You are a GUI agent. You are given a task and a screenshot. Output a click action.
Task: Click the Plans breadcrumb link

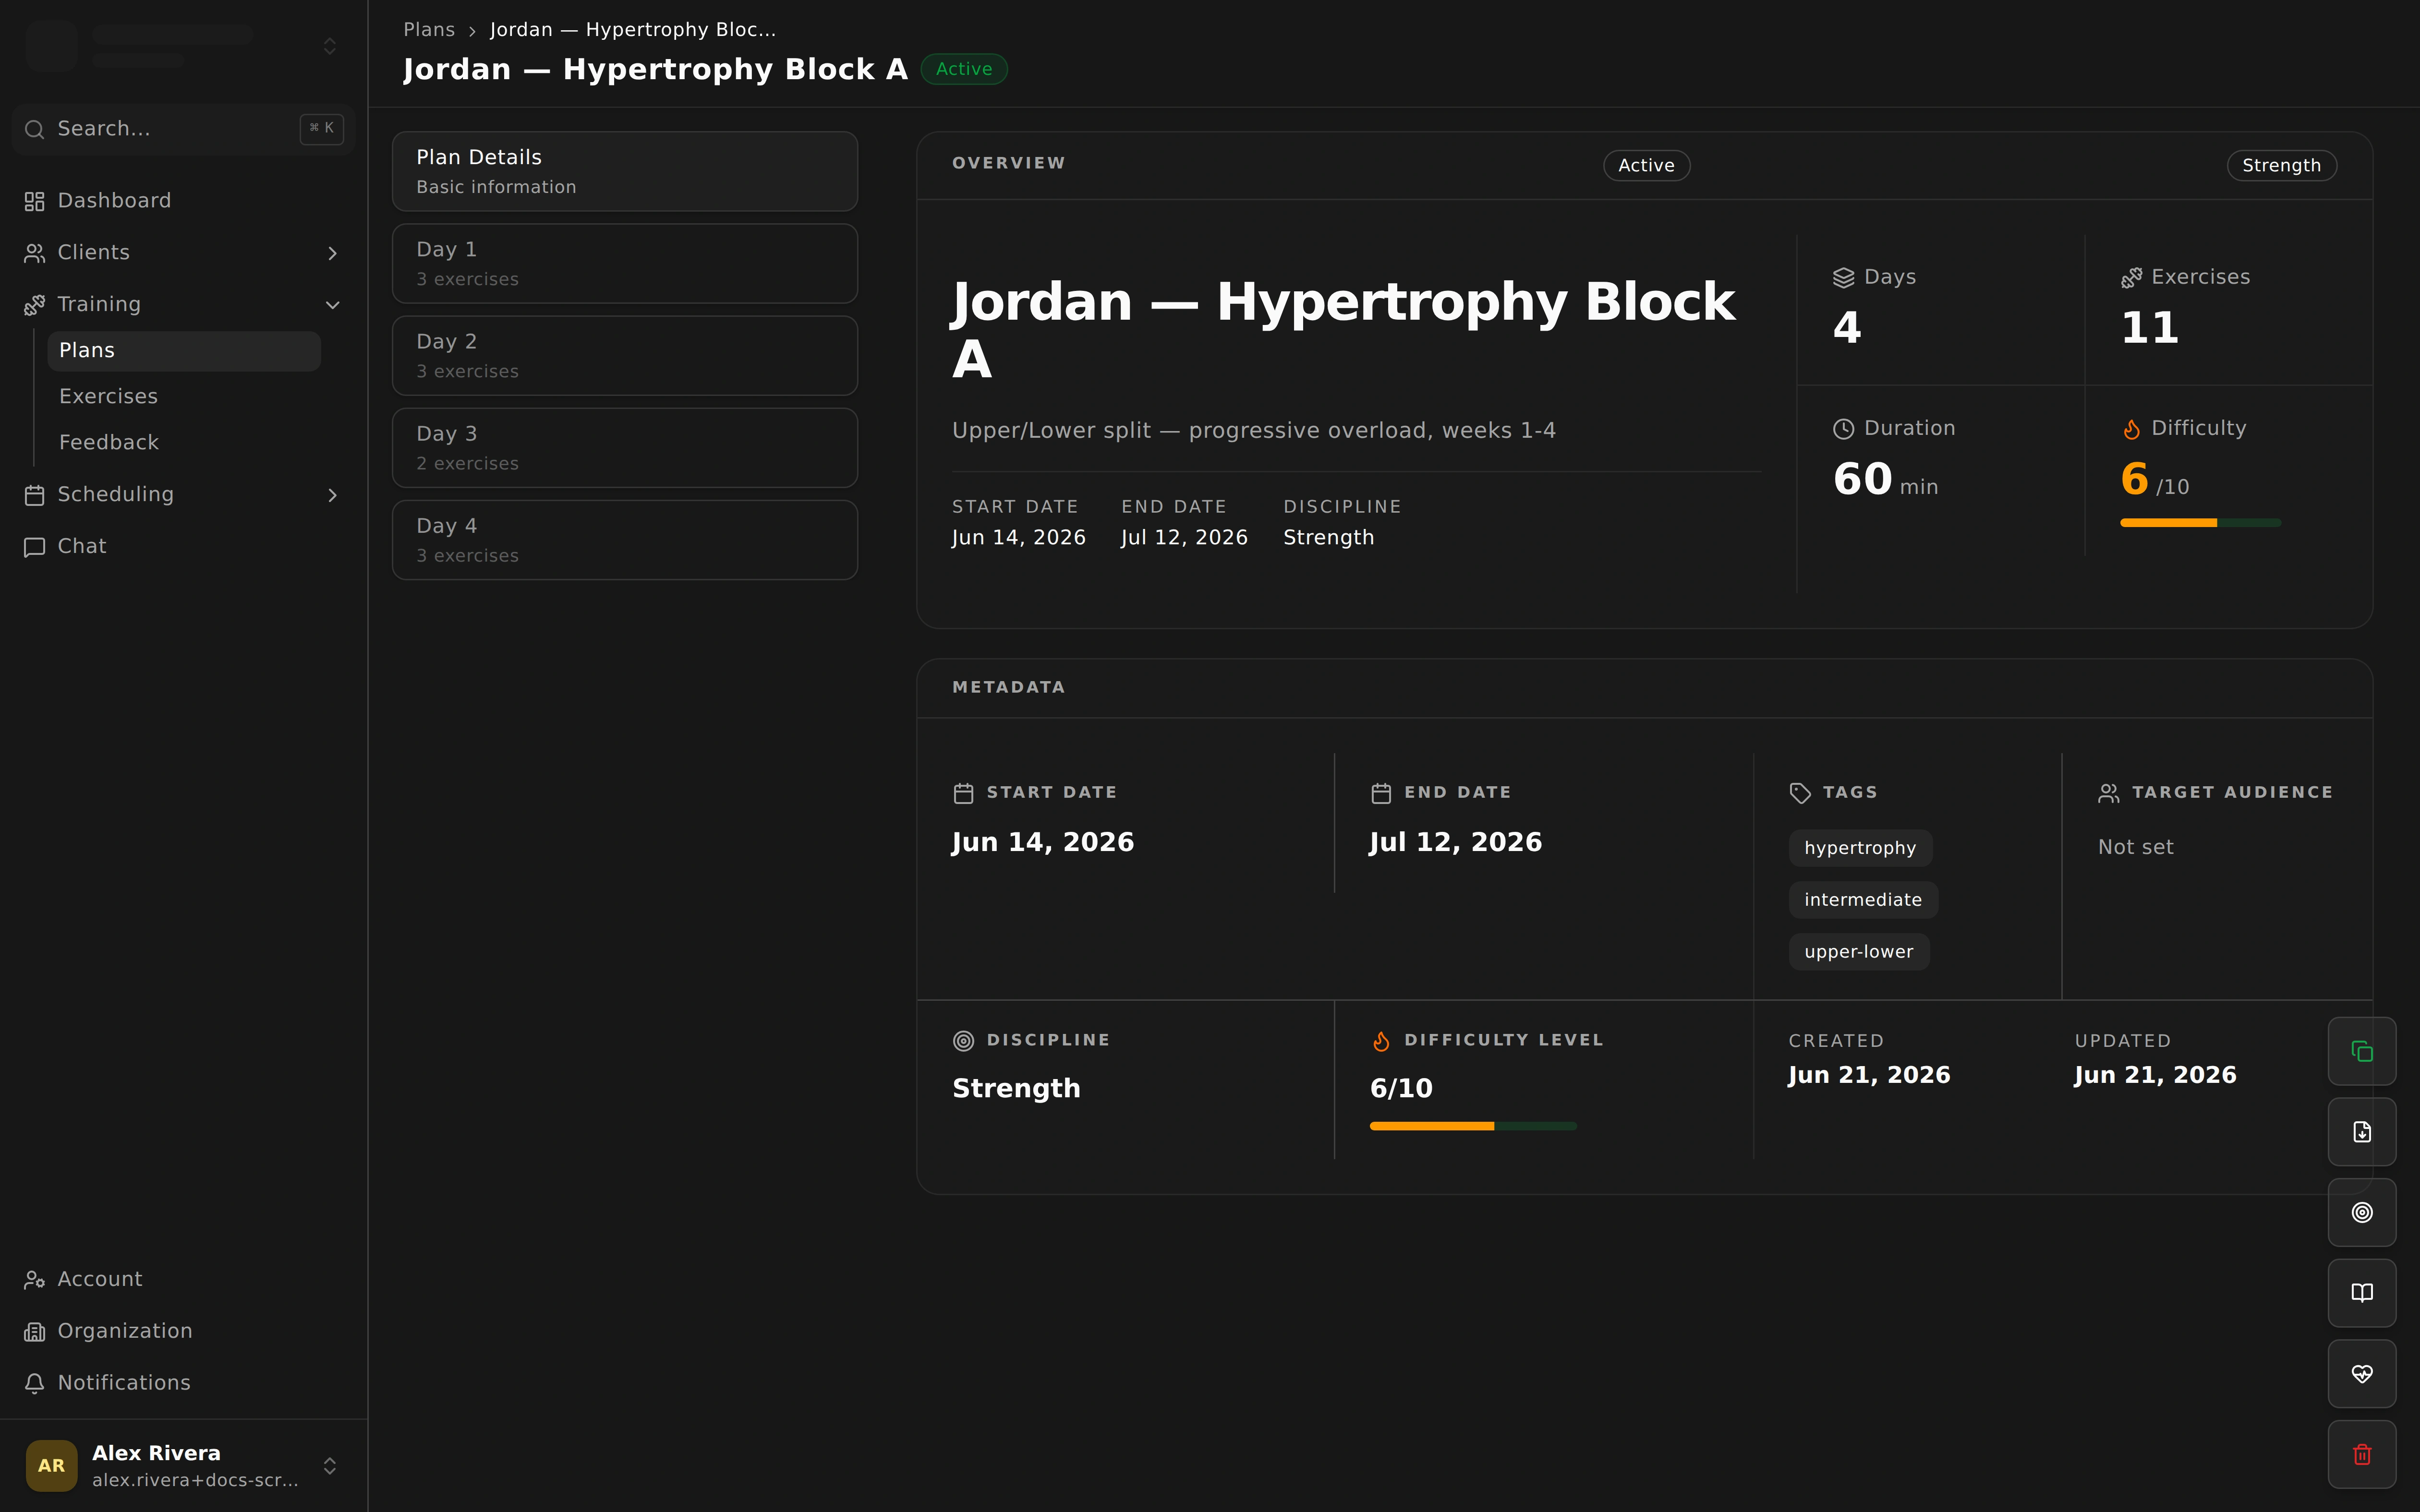[429, 30]
